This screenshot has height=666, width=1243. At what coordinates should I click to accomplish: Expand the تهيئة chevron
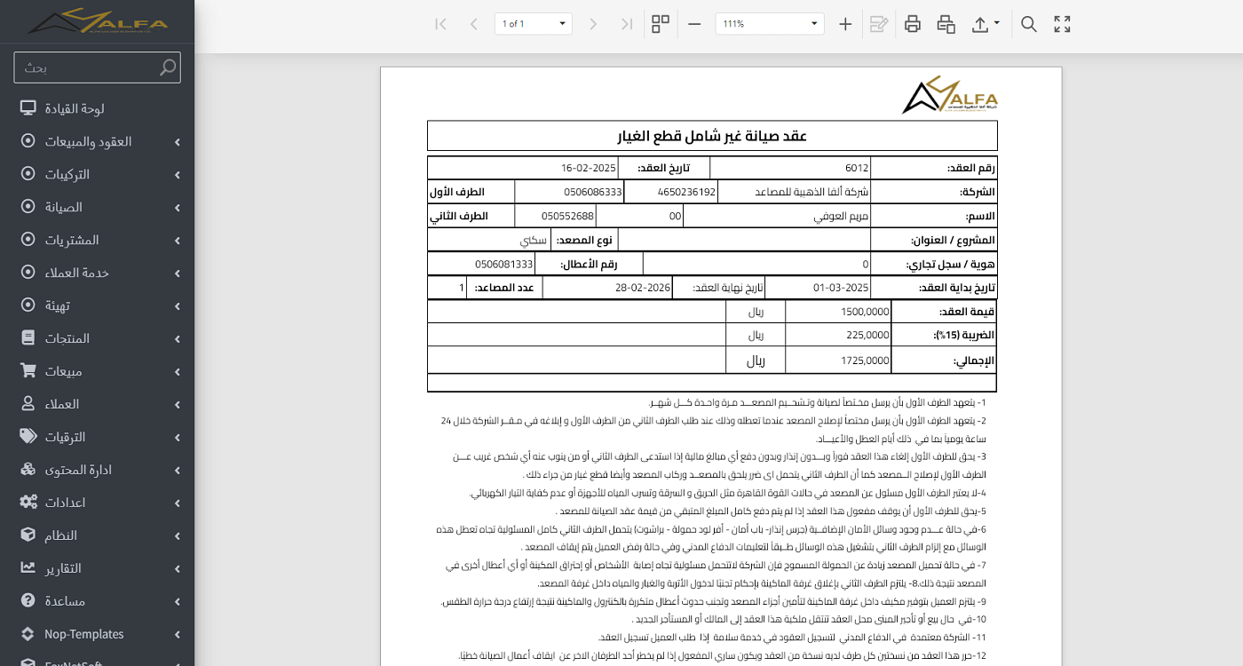[x=178, y=306]
